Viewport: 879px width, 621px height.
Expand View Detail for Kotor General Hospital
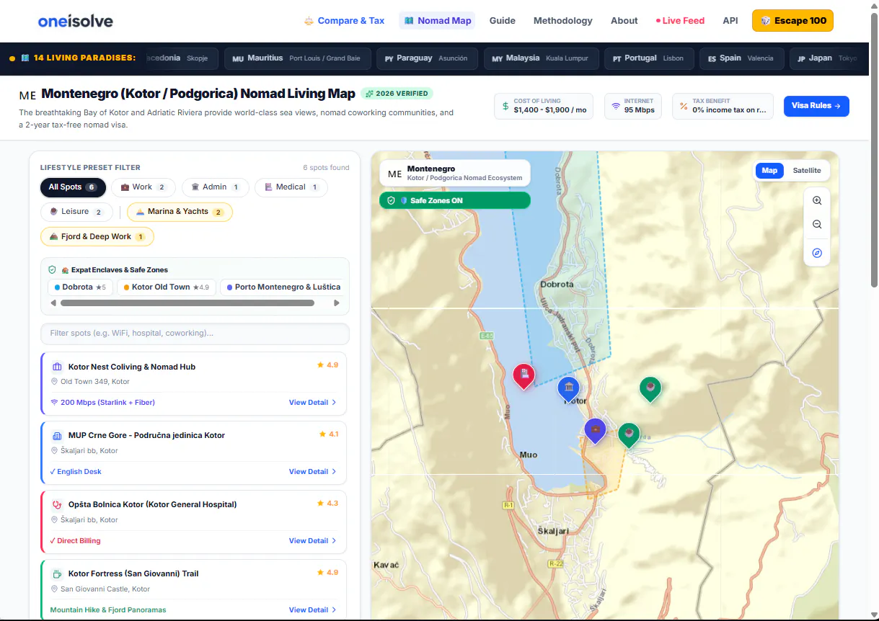tap(313, 541)
